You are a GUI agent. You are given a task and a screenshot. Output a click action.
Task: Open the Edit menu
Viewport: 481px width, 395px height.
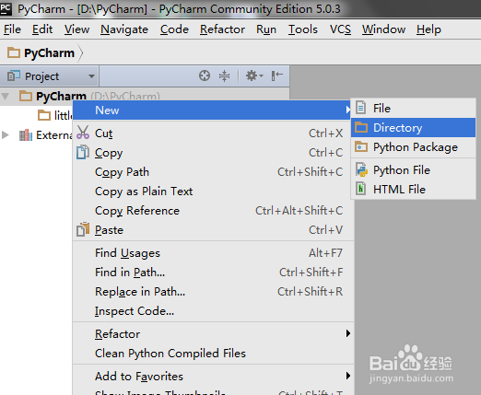tap(42, 29)
